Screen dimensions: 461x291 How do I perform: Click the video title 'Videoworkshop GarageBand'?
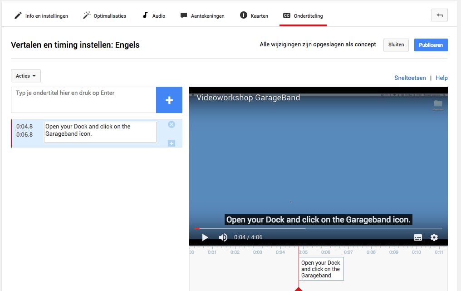click(x=248, y=98)
